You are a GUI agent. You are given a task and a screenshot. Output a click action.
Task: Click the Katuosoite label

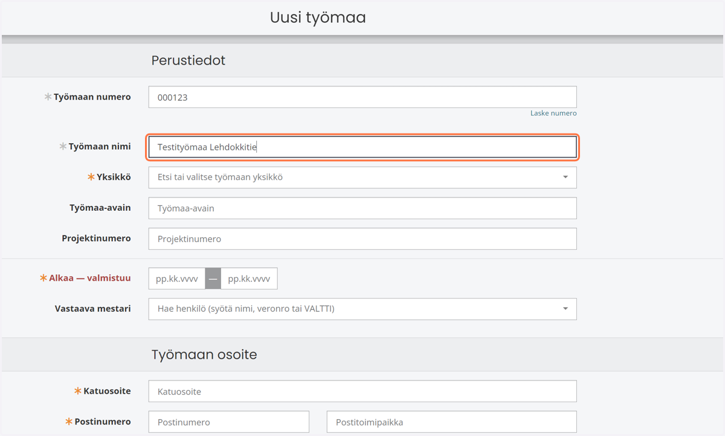108,391
